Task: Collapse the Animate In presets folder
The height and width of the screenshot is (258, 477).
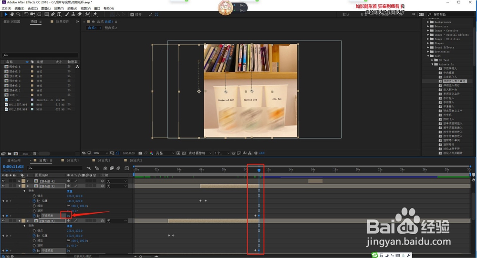Action: click(432, 64)
